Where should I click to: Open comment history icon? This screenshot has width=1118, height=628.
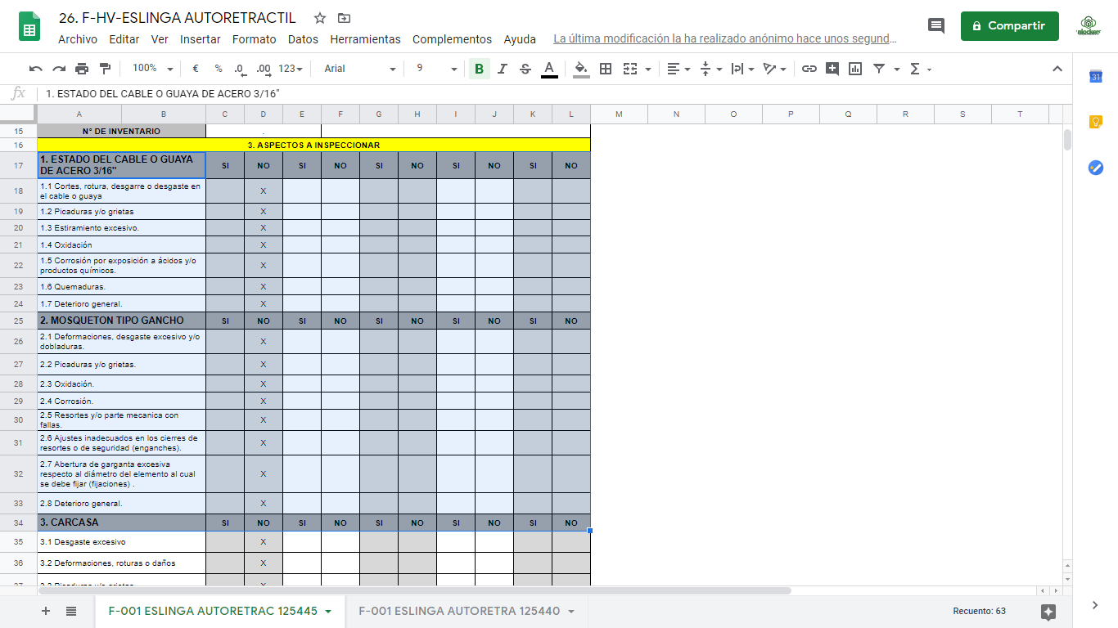(936, 26)
